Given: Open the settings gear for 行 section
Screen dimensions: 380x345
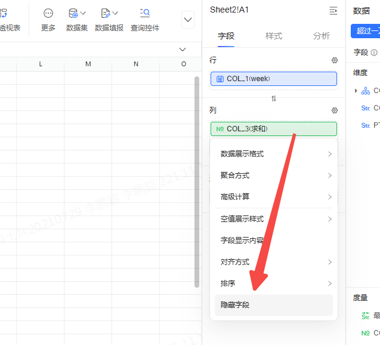Looking at the screenshot, I should [335, 60].
